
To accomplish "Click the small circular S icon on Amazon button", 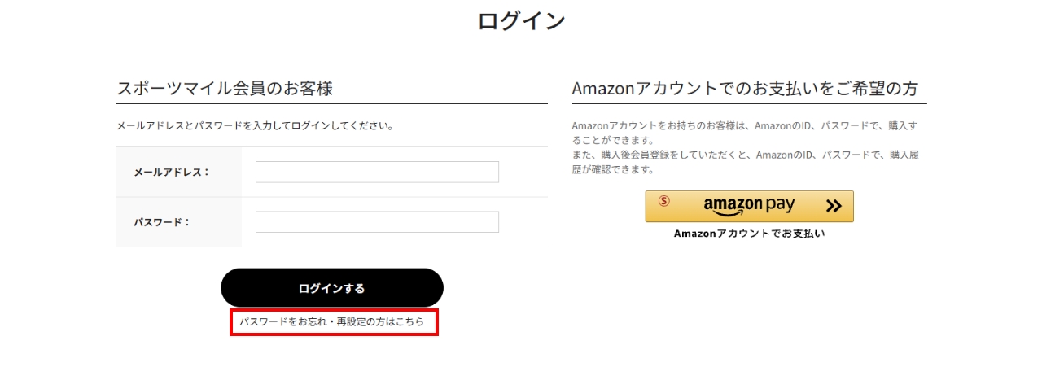I will tap(664, 200).
